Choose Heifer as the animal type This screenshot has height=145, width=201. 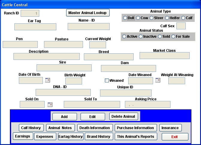(x=167, y=18)
